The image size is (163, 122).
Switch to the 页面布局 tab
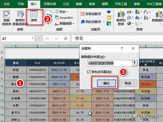click(50, 4)
